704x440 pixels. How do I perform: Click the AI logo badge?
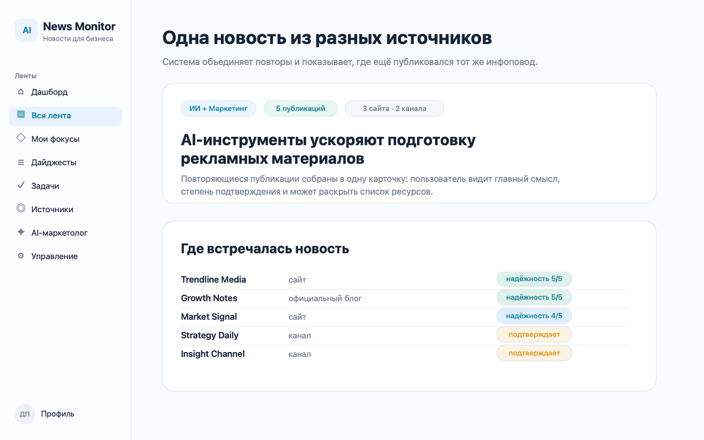point(26,30)
